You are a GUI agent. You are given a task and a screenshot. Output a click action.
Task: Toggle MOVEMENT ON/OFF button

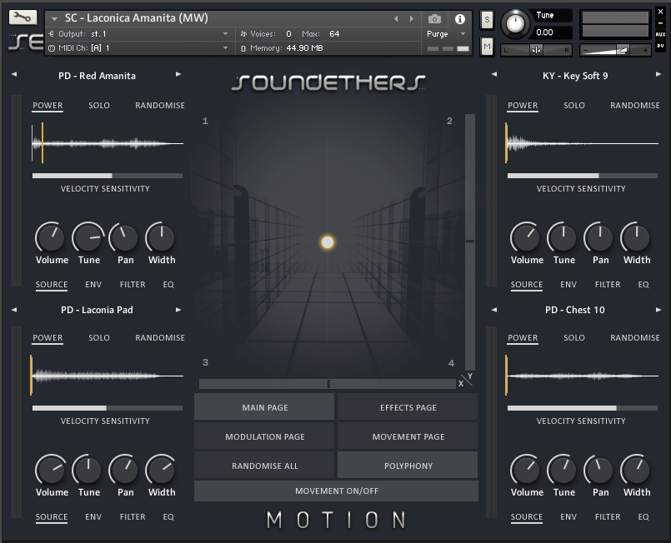click(x=337, y=491)
